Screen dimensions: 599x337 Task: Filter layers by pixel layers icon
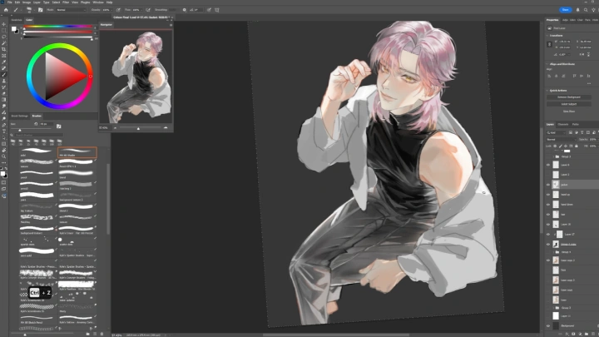[571, 132]
